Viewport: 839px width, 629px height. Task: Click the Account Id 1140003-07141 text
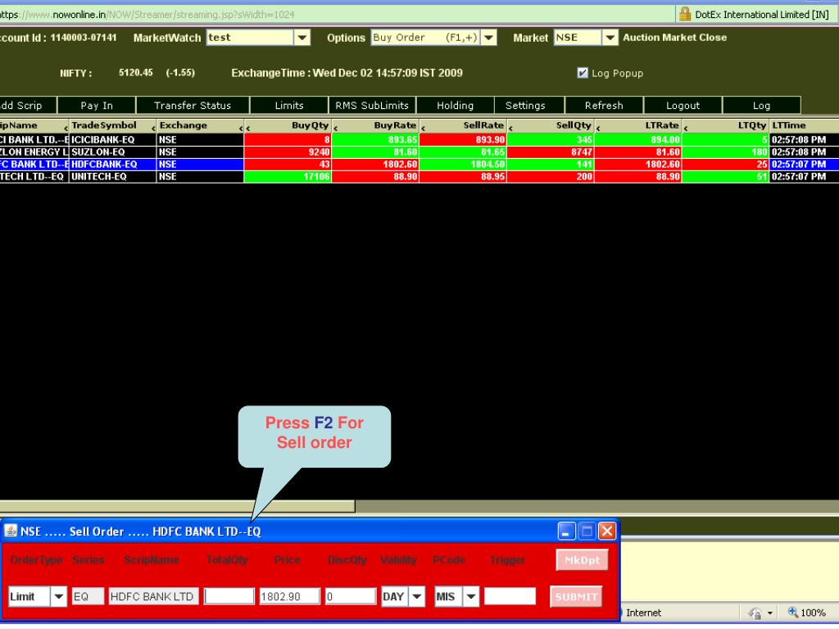[x=84, y=38]
